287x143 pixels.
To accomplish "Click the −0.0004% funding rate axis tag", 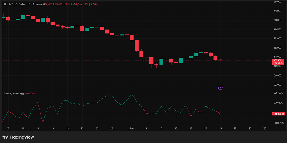I will coord(278,114).
